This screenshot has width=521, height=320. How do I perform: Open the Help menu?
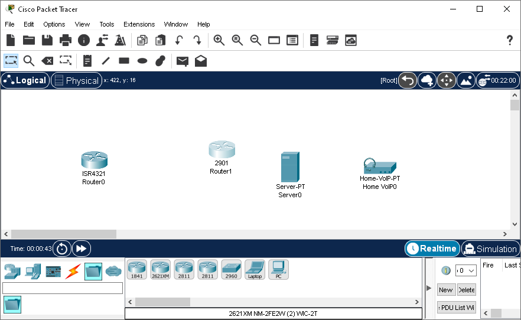click(203, 24)
